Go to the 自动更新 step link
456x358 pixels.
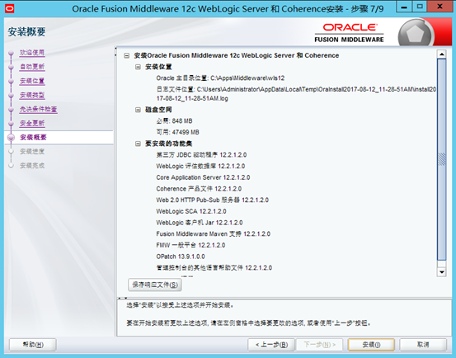pyautogui.click(x=32, y=67)
